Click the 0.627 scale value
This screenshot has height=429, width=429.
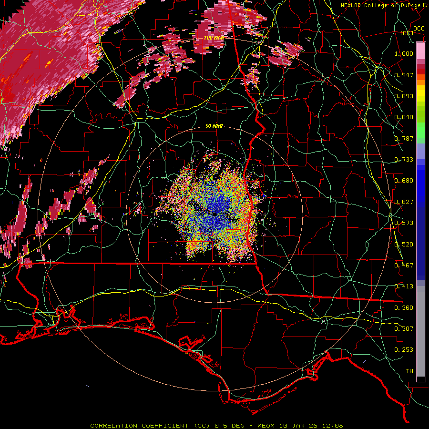coord(404,202)
